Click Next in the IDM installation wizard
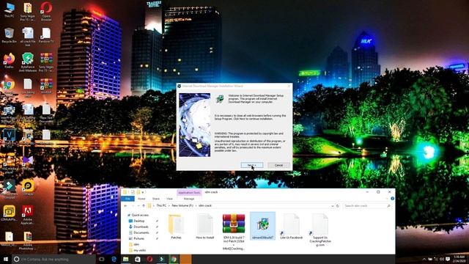The width and height of the screenshot is (469, 264). pos(252,165)
